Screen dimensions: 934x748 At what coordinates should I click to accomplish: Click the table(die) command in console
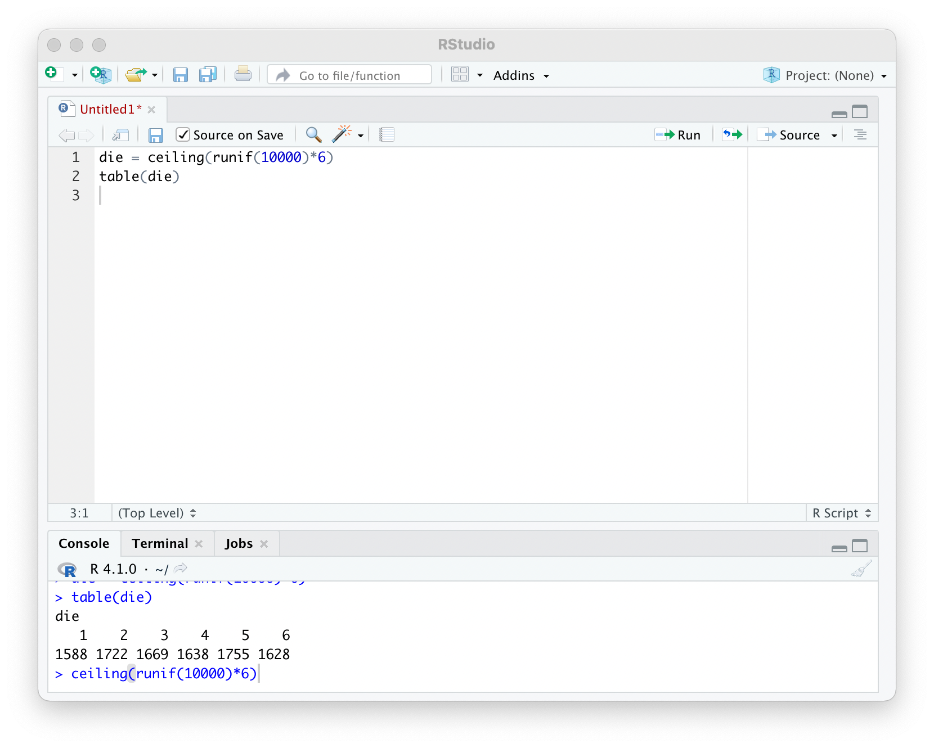point(112,597)
